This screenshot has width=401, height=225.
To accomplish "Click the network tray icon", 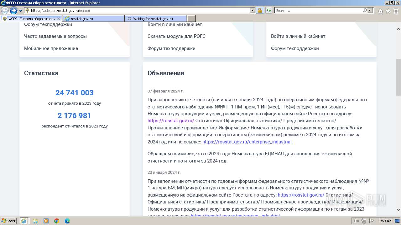I will (x=364, y=221).
